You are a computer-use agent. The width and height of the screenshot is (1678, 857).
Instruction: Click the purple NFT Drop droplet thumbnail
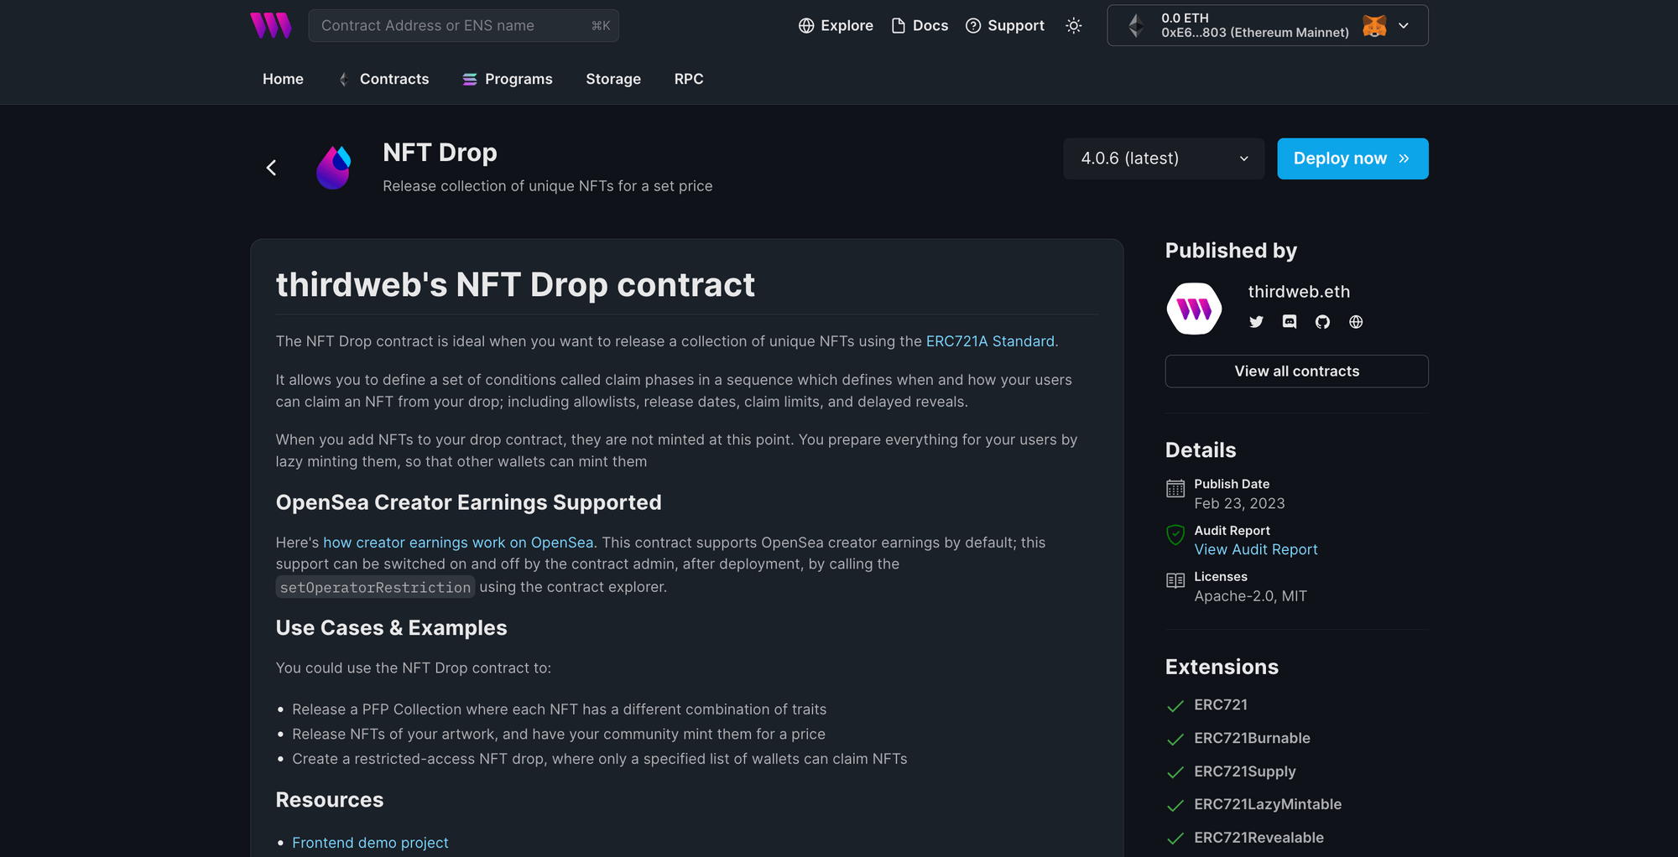coord(334,167)
